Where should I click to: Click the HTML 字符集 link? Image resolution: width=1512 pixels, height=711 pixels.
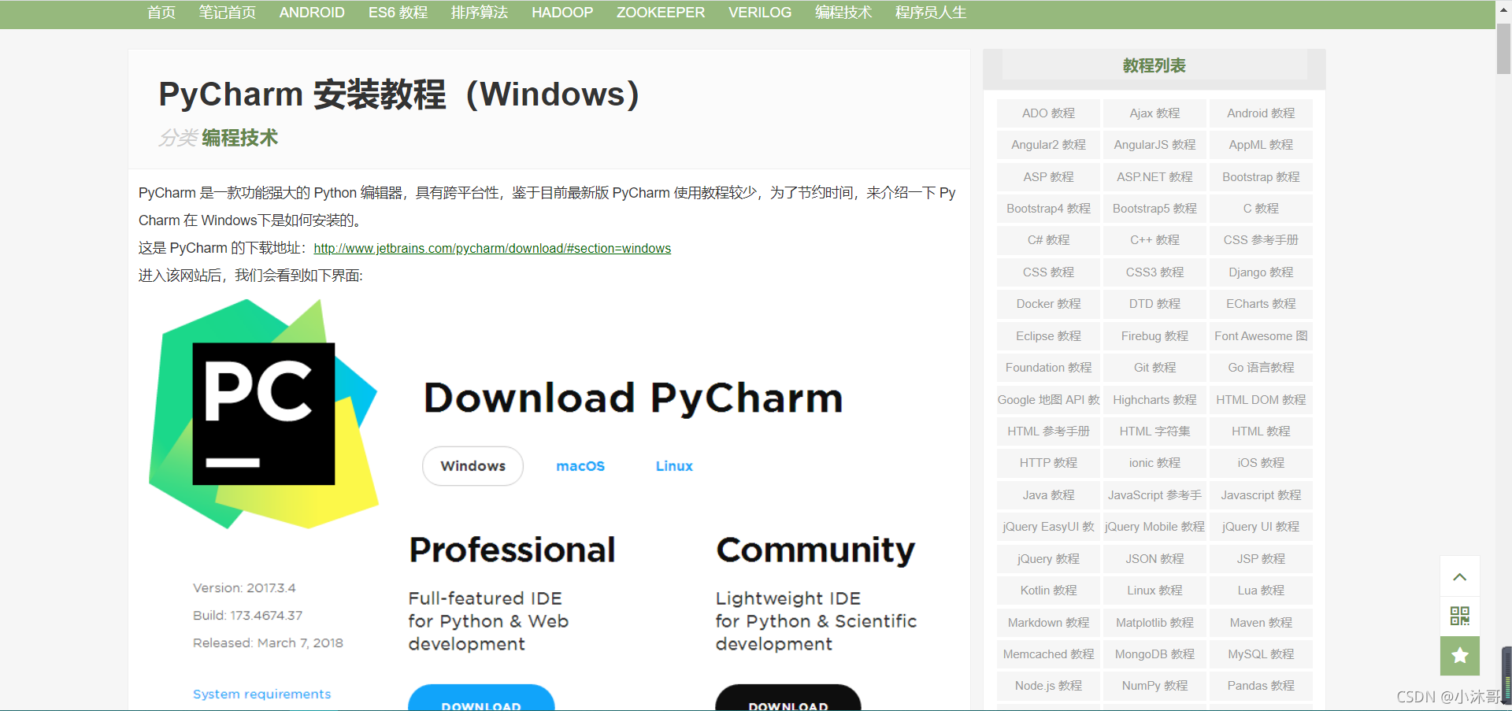click(1154, 431)
